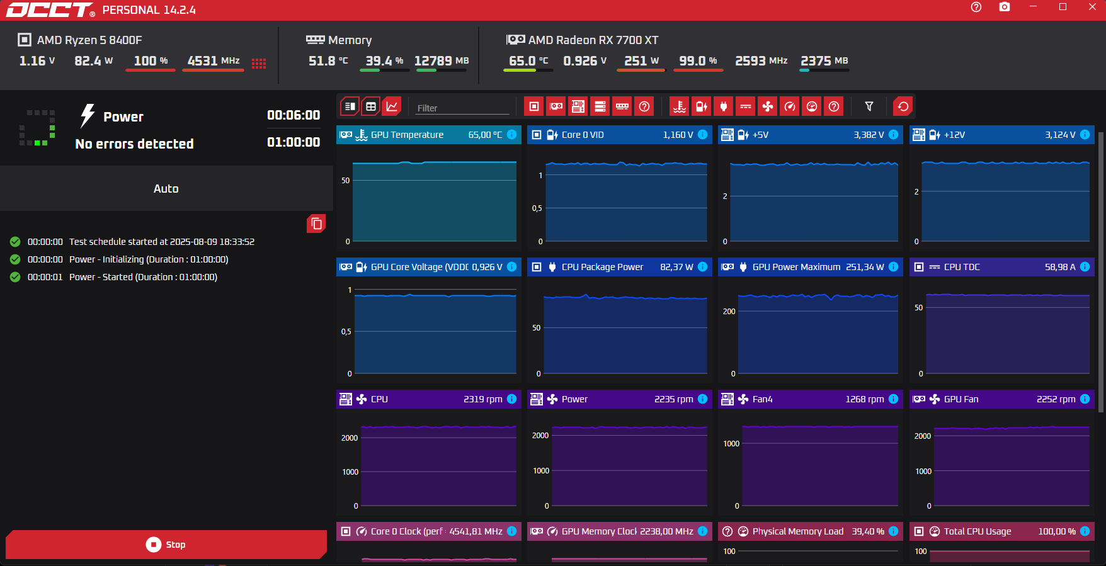Open info for the GPU Fan graph
Image resolution: width=1106 pixels, height=566 pixels.
pyautogui.click(x=1085, y=399)
